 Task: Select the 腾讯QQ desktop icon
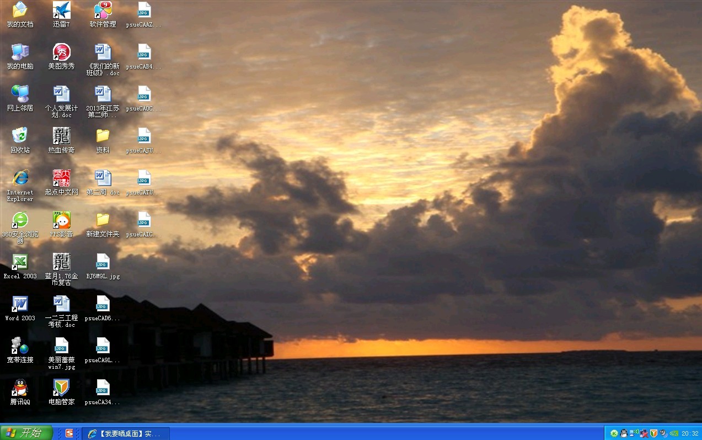pyautogui.click(x=20, y=388)
